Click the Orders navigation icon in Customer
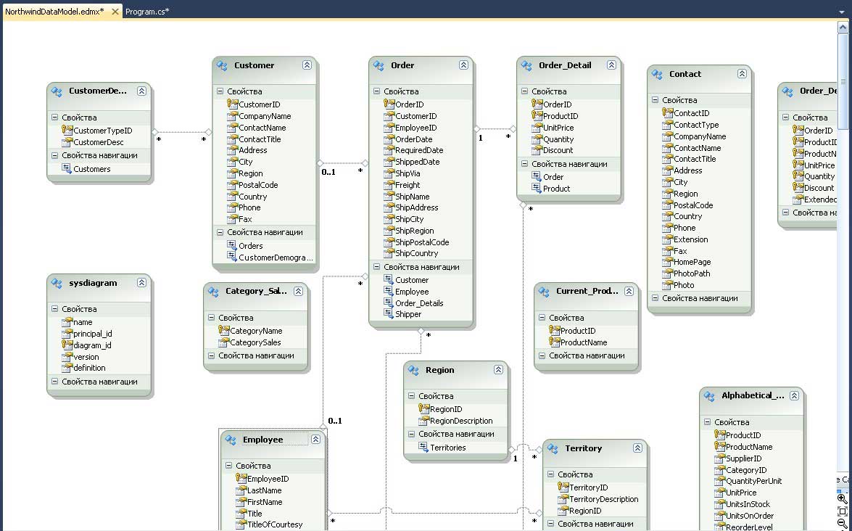 tap(232, 245)
